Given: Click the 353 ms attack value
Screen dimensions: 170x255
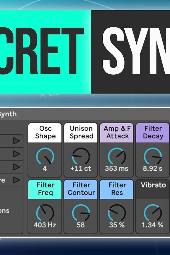Looking at the screenshot, I should [117, 169].
